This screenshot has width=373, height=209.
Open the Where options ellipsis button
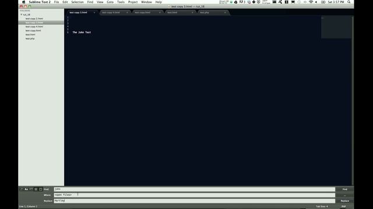(x=344, y=195)
